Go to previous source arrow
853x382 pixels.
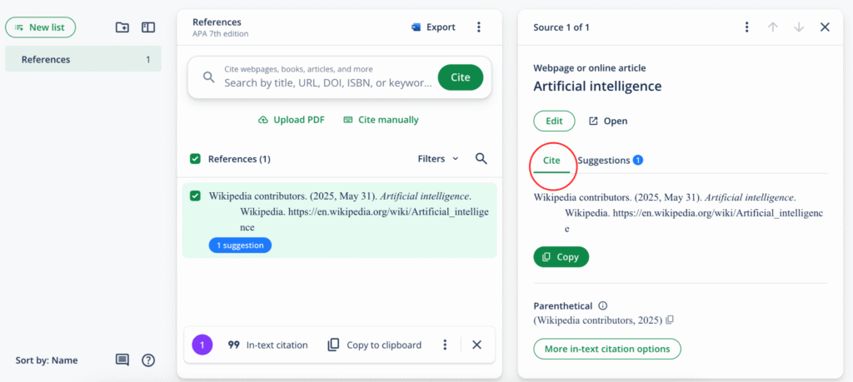pyautogui.click(x=772, y=27)
